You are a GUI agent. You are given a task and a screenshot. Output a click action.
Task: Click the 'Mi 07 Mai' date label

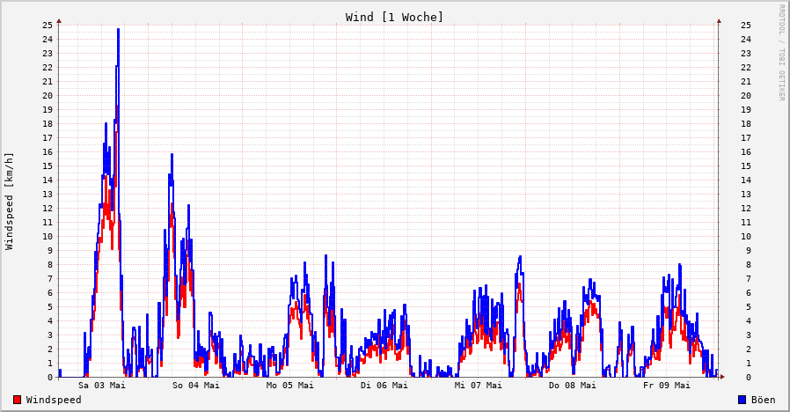tap(478, 386)
